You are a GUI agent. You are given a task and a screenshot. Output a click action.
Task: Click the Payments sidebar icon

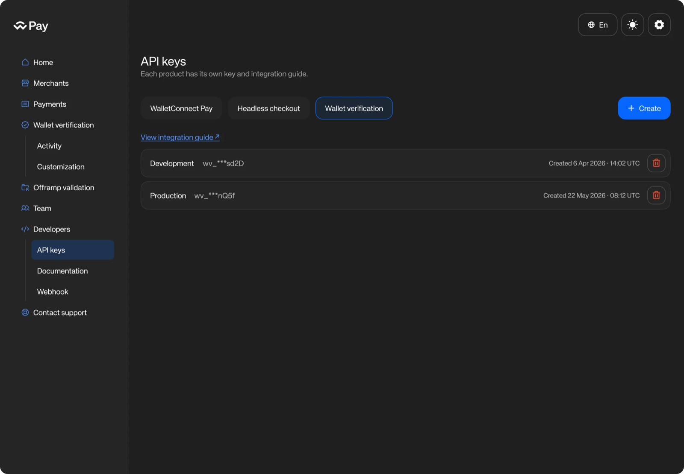pyautogui.click(x=25, y=104)
